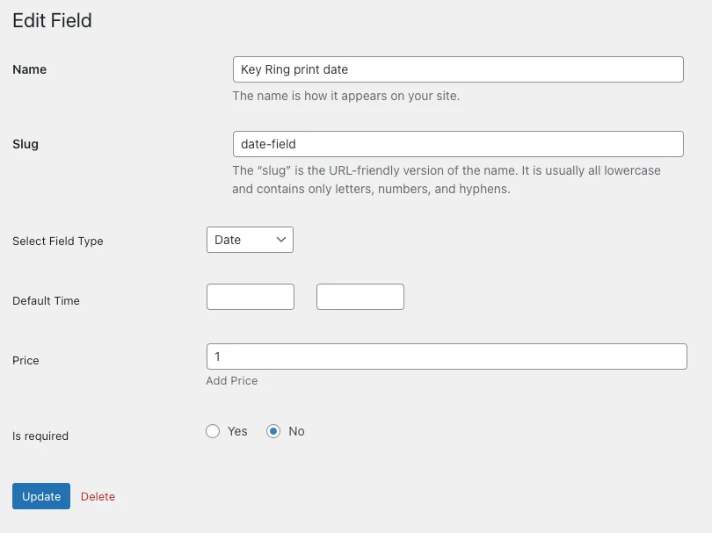Select the No radio button
Viewport: 712px width, 533px height.
[273, 431]
